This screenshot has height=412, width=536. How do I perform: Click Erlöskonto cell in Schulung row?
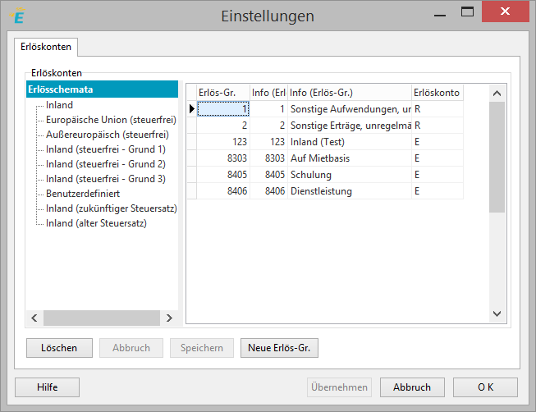tap(438, 175)
